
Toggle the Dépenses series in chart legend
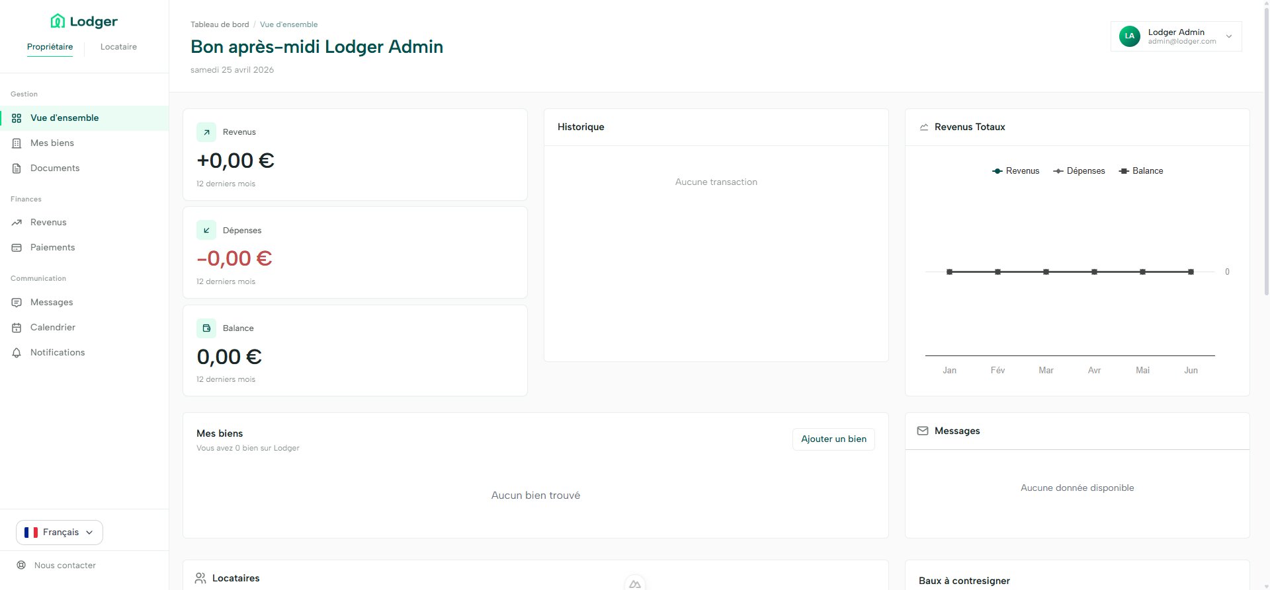(1079, 171)
